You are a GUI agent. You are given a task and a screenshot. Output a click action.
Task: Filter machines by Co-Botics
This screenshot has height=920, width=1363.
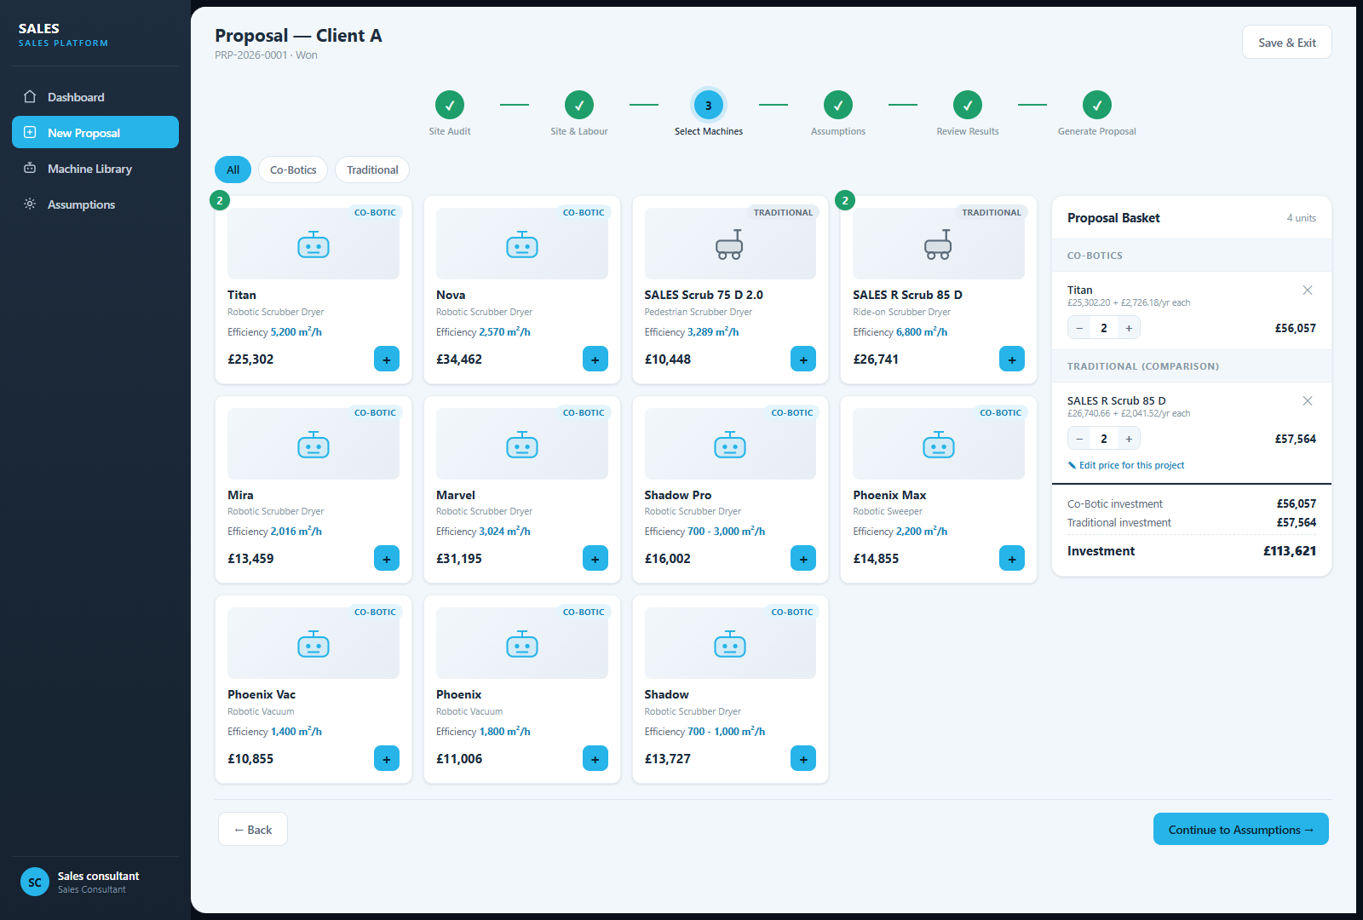click(293, 170)
